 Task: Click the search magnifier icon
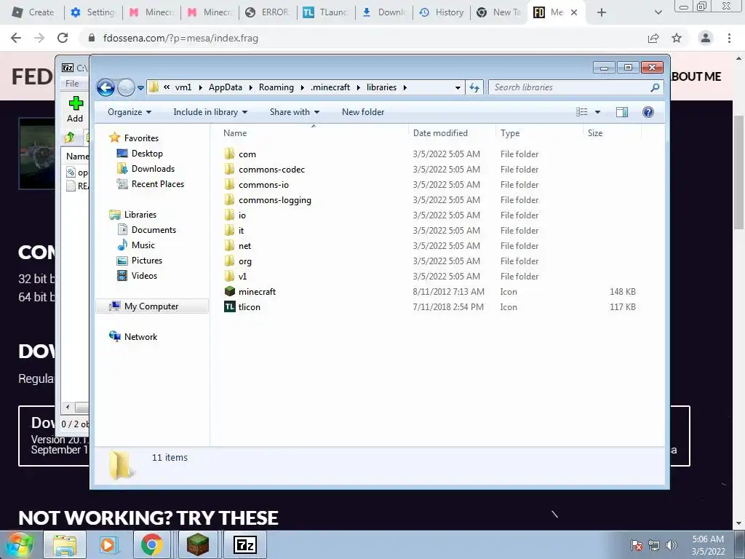pos(656,87)
